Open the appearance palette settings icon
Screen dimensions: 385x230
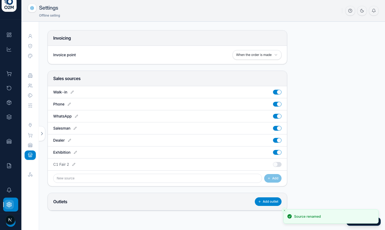tap(30, 56)
